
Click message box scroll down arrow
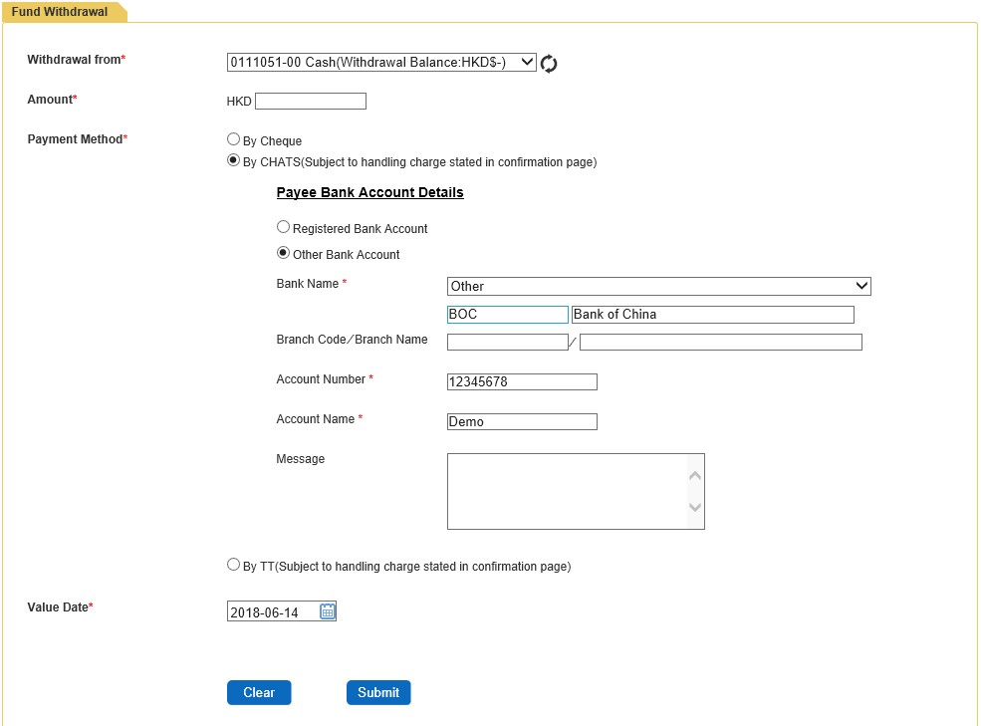pos(695,507)
